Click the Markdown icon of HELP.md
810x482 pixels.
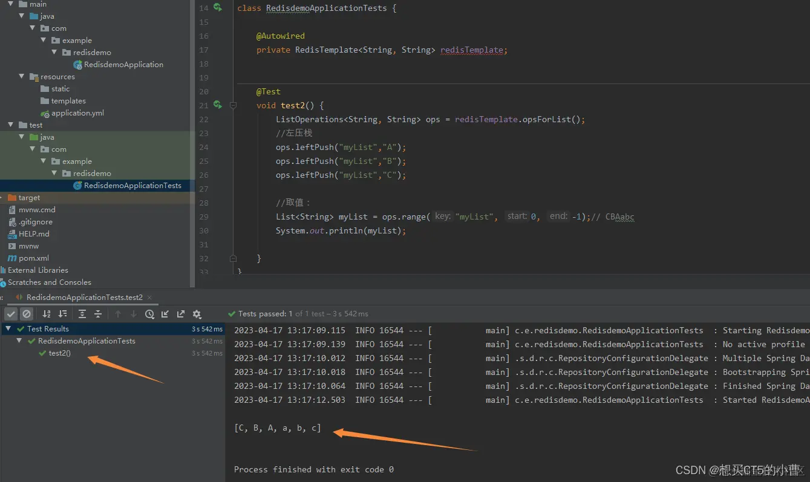click(12, 234)
